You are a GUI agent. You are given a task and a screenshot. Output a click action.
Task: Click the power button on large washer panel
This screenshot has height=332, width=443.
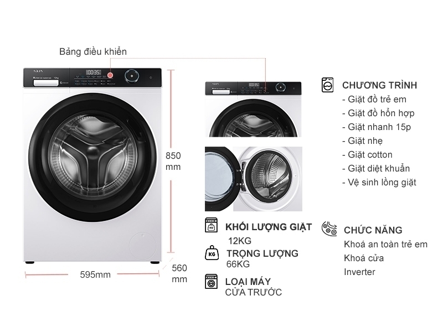[151, 77]
